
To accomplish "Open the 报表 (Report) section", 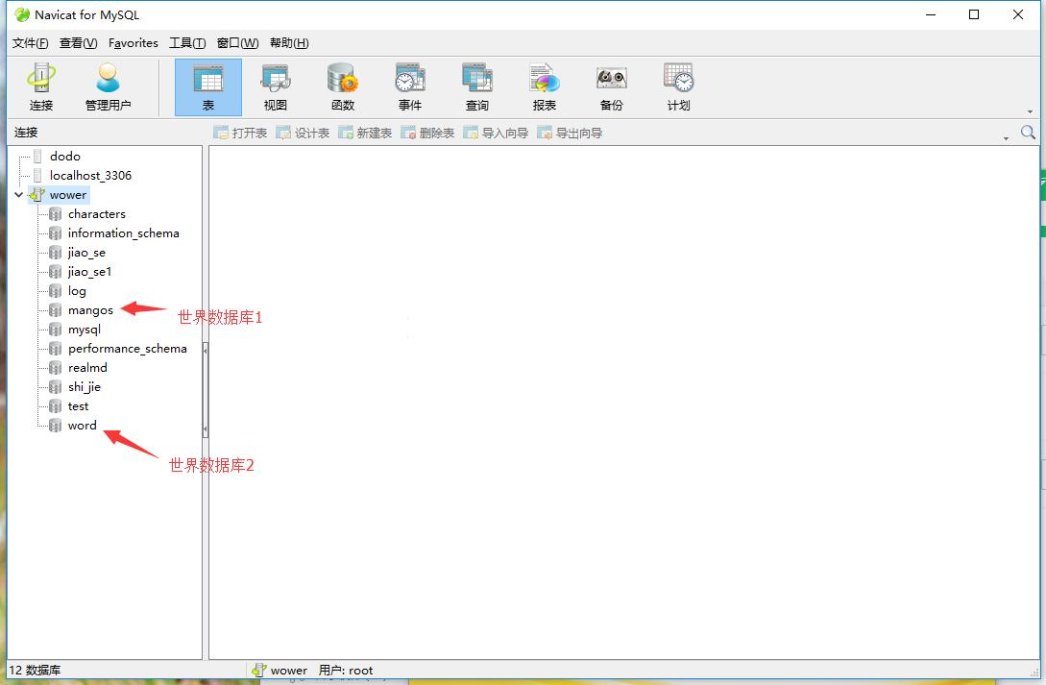I will pos(545,86).
